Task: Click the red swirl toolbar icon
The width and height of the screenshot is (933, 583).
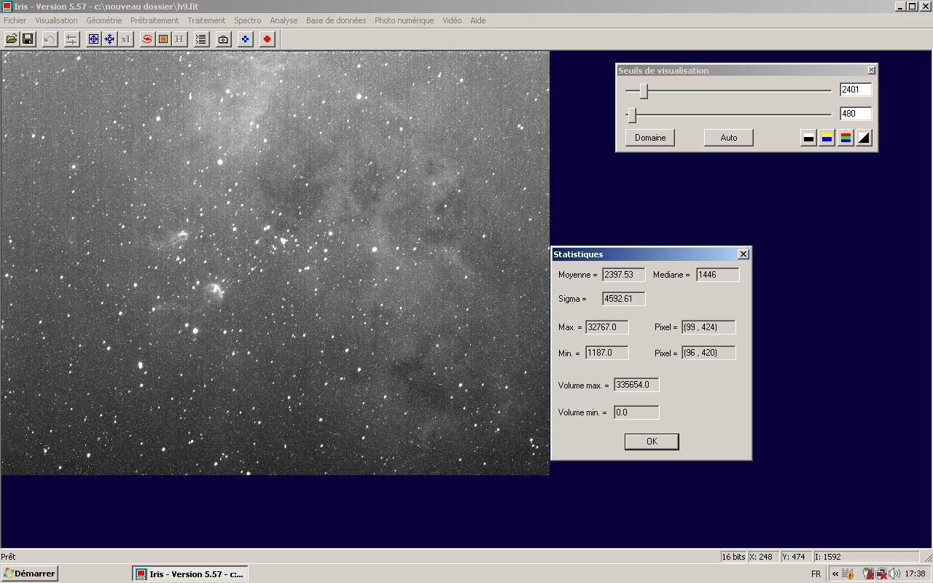Action: click(147, 39)
